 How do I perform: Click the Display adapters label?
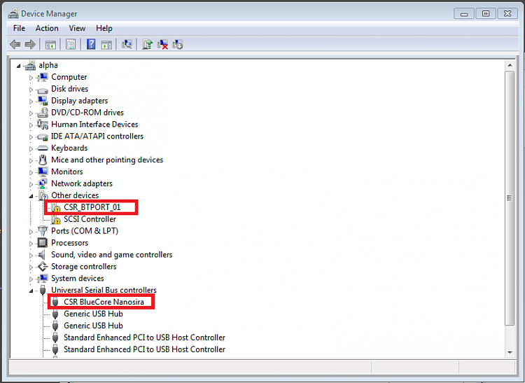(x=79, y=101)
